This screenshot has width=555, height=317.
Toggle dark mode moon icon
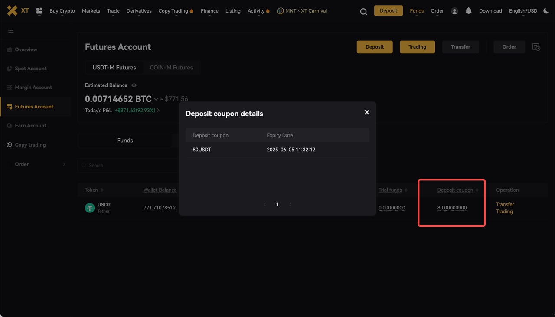[546, 11]
